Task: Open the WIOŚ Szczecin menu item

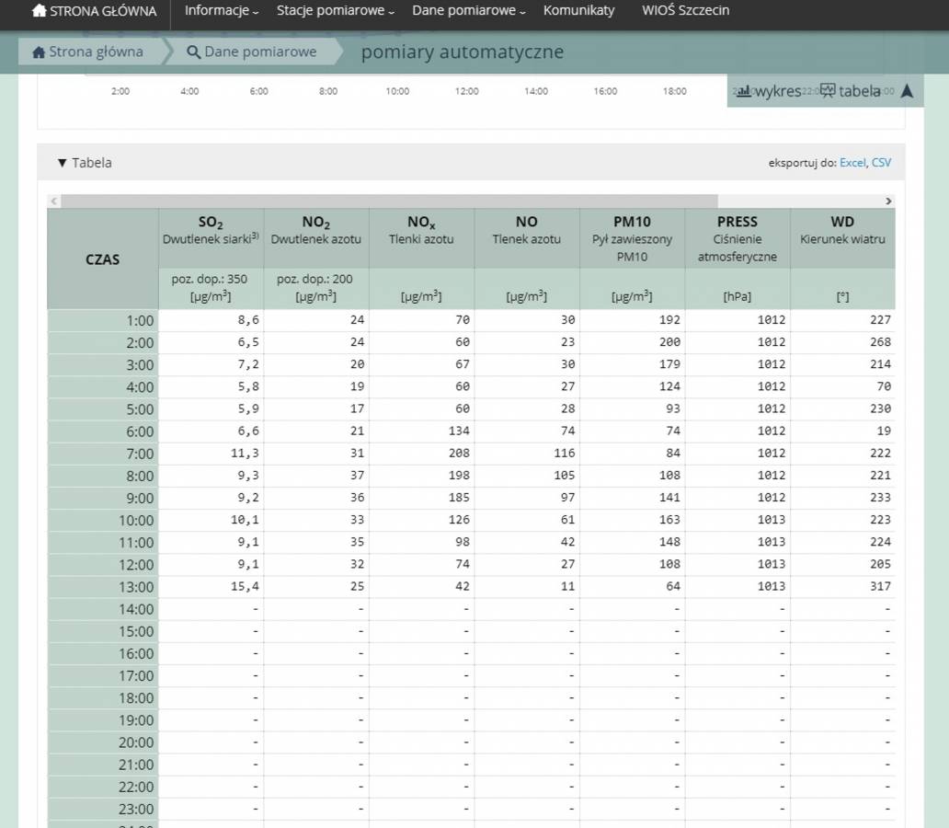Action: click(x=685, y=11)
